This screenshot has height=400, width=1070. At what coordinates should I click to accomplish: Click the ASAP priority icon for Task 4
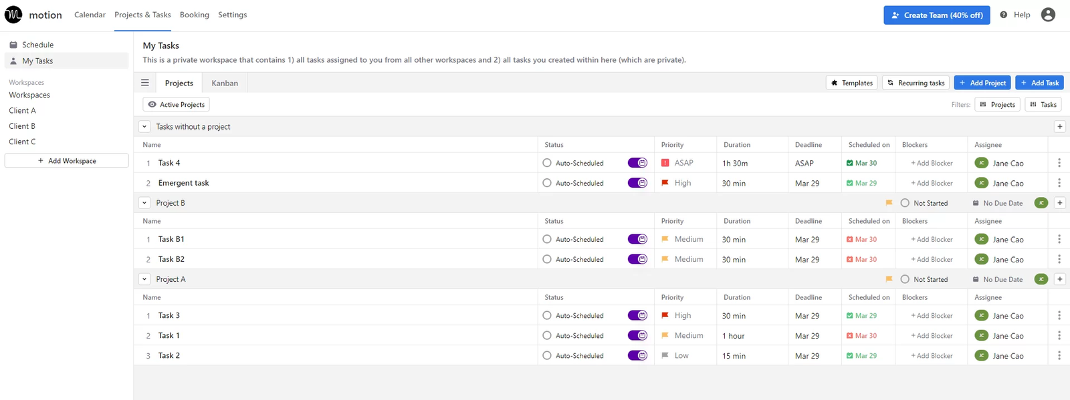pos(665,163)
